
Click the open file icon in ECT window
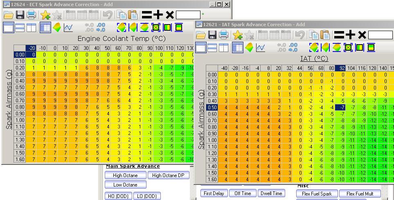[x=8, y=15]
